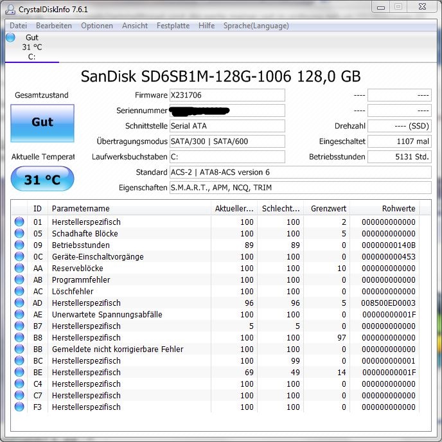Click status orb of attribute C4
Screen dimensions: 442x442
point(19,384)
